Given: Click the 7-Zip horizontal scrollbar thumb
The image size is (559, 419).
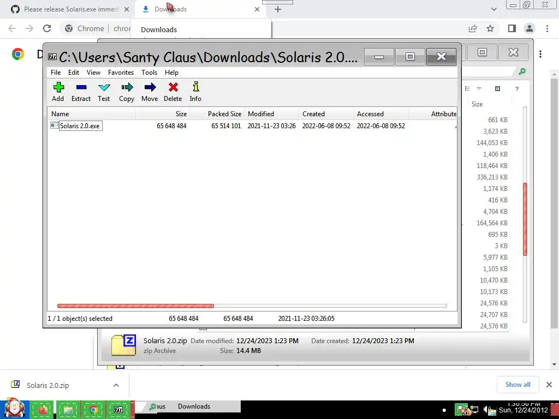Looking at the screenshot, I should coord(135,306).
